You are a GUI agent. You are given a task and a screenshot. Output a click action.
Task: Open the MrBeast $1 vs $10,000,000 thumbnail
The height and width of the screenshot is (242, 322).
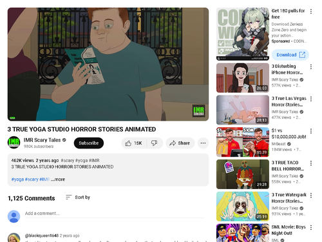243,142
